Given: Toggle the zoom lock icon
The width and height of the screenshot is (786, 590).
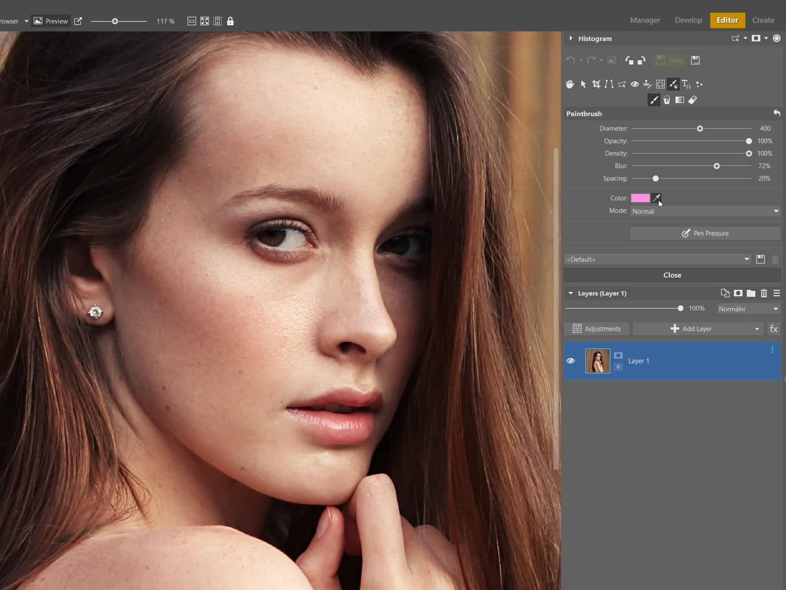Looking at the screenshot, I should tap(230, 21).
